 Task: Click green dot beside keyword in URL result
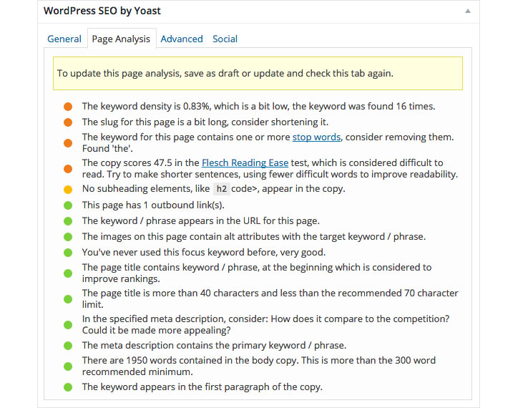coord(68,221)
